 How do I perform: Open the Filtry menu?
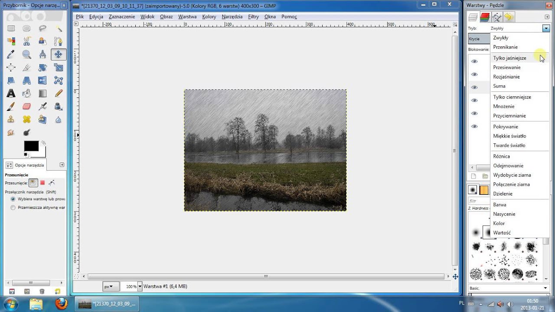click(253, 16)
